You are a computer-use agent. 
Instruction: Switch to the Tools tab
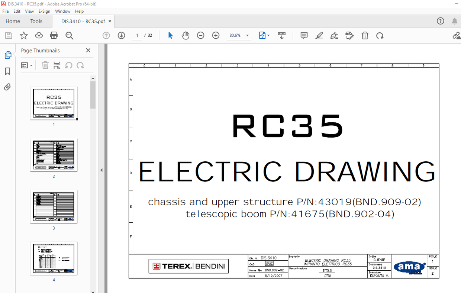(36, 21)
